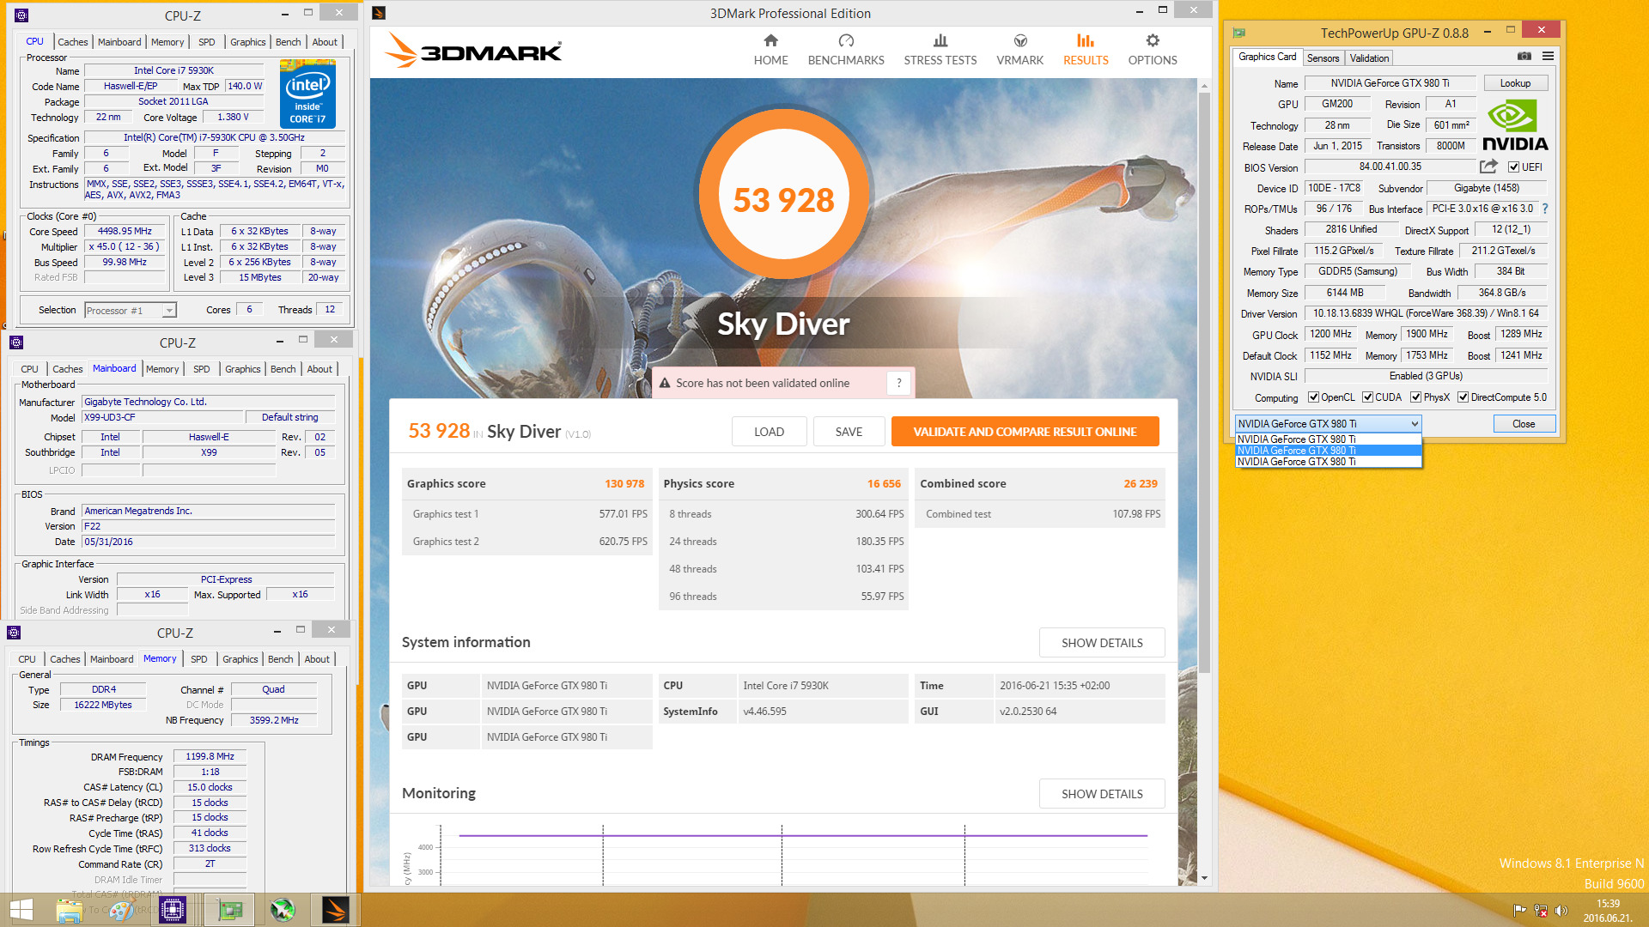1649x927 pixels.
Task: Open the Processor #1 selection dropdown
Action: (x=131, y=311)
